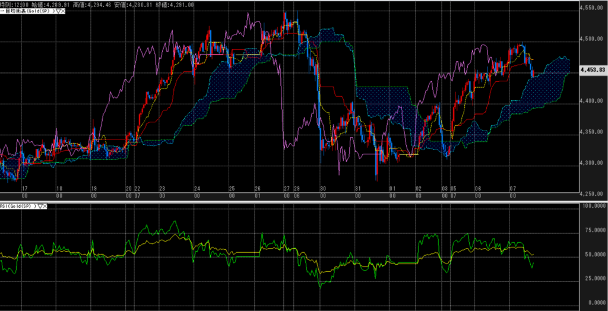
Task: Select the 一目均衡表(Gold(SP)) panel title
Action: (27, 11)
